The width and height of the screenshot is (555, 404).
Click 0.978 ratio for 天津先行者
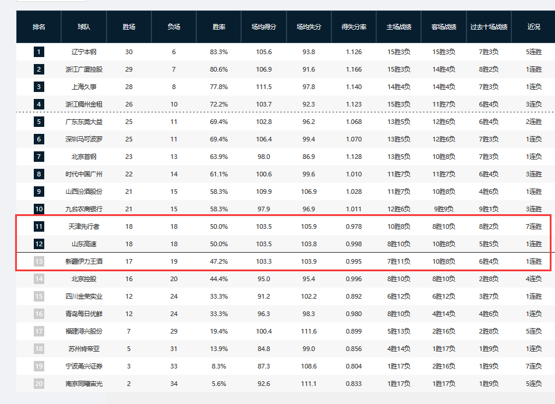pos(353,226)
